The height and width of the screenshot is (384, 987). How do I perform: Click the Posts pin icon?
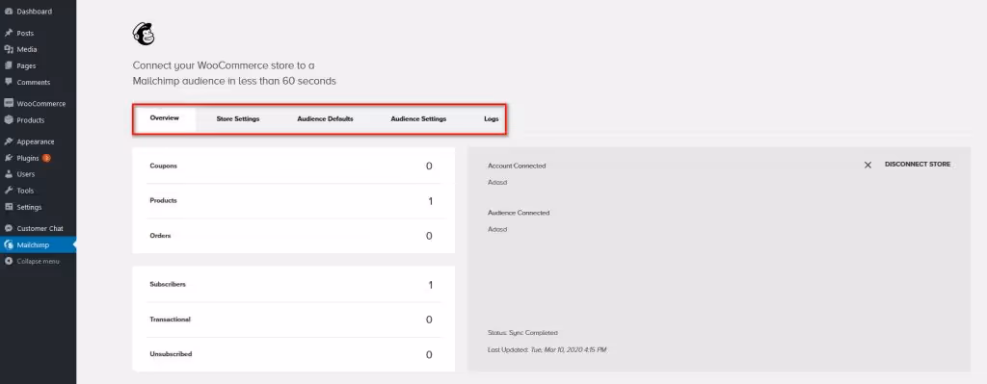point(8,33)
